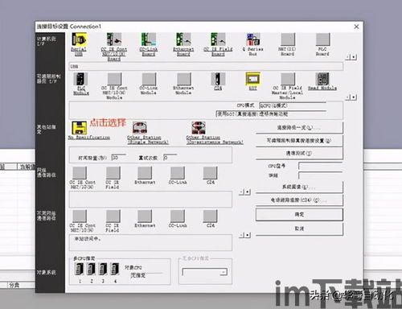Select the highlighted GOT icon

(x=253, y=79)
